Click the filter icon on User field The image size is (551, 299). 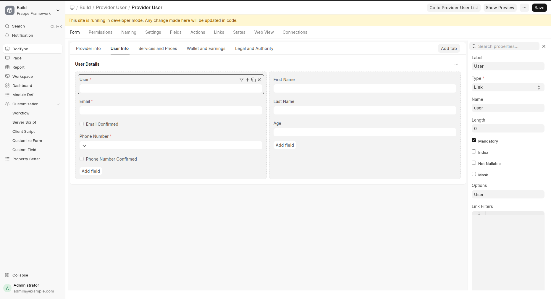[x=241, y=80]
